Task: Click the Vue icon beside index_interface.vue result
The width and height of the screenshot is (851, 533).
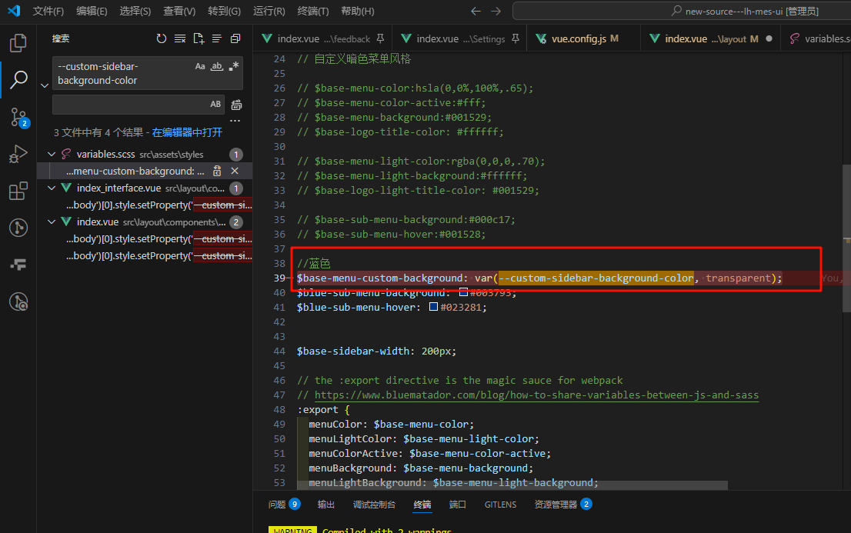Action: (x=66, y=188)
